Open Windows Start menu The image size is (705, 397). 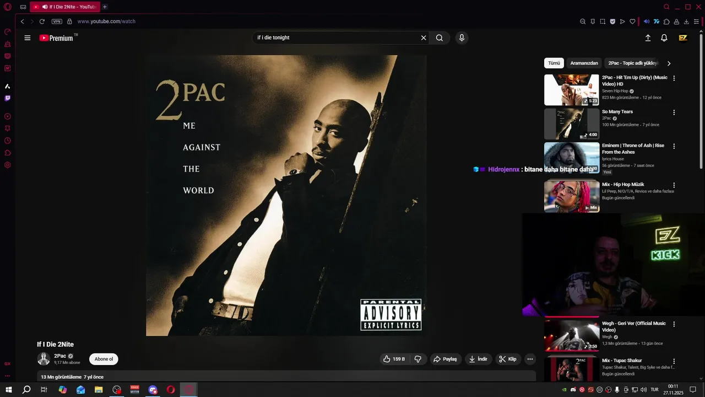tap(9, 390)
